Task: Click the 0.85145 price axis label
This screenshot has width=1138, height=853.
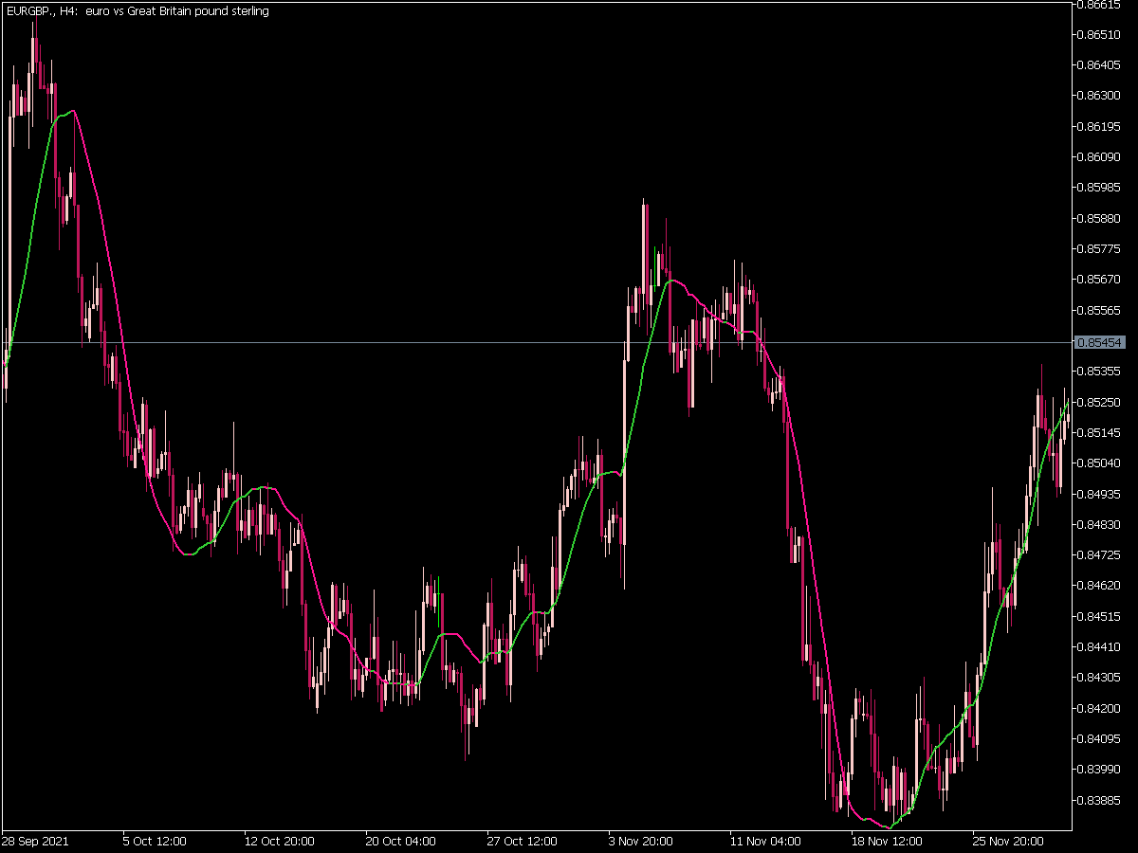Action: click(x=1098, y=433)
